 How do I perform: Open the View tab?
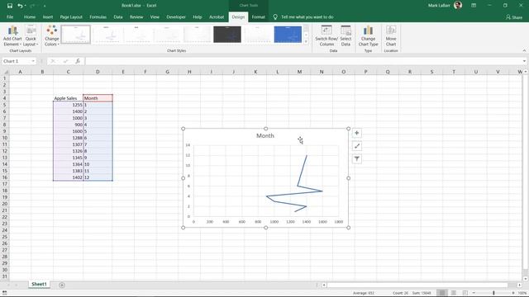[155, 16]
